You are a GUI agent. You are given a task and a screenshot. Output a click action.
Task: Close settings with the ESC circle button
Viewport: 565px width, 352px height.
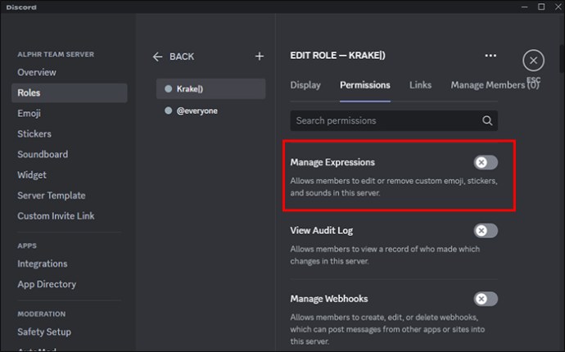(x=533, y=61)
